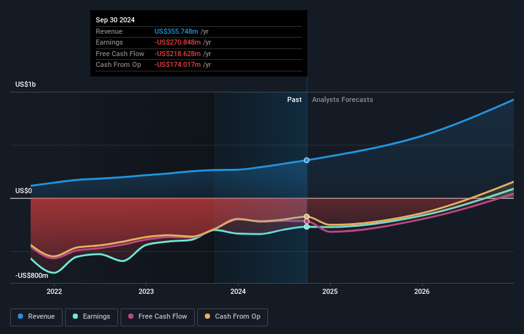Click the -US$270.848m earnings value

(177, 42)
